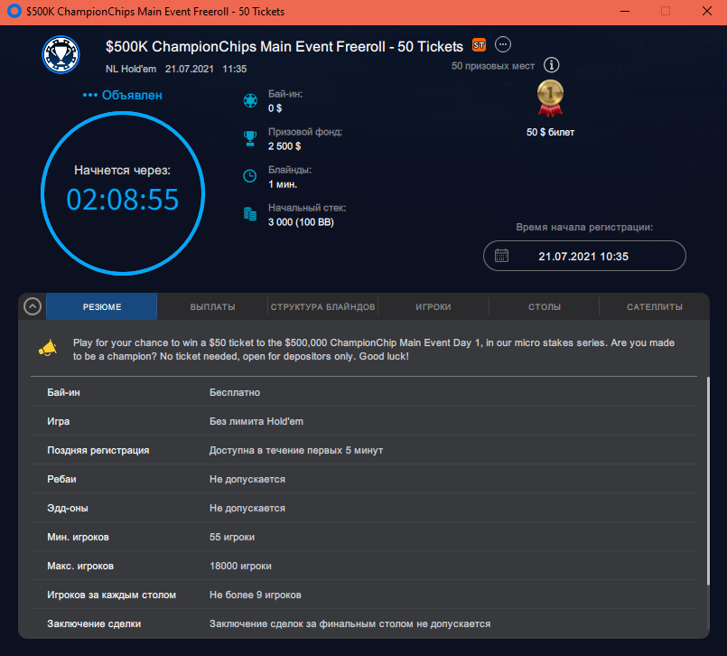
Task: Click the calendar icon in registration field
Action: click(x=501, y=256)
